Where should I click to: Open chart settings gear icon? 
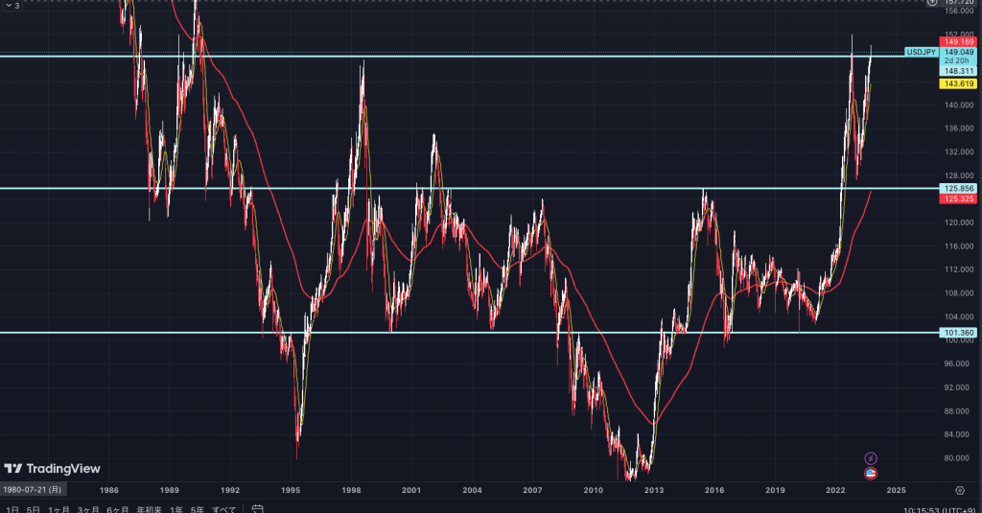pos(960,489)
